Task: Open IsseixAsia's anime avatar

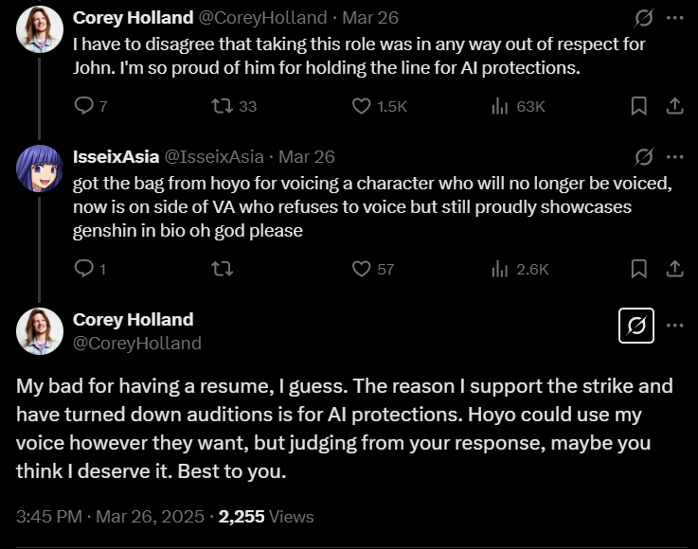Action: pyautogui.click(x=39, y=168)
